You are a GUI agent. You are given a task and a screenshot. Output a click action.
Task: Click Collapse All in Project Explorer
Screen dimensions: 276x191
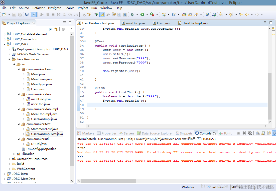[x=50, y=29]
